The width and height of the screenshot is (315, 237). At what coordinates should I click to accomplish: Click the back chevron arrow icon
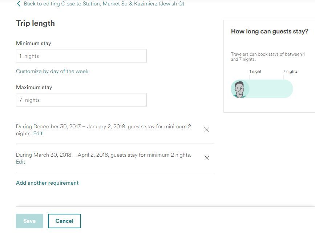(x=19, y=4)
